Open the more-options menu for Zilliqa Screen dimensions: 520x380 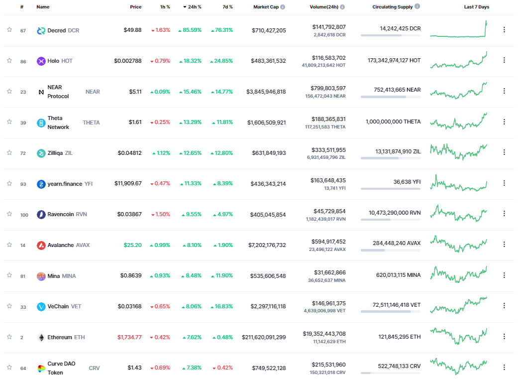[504, 152]
